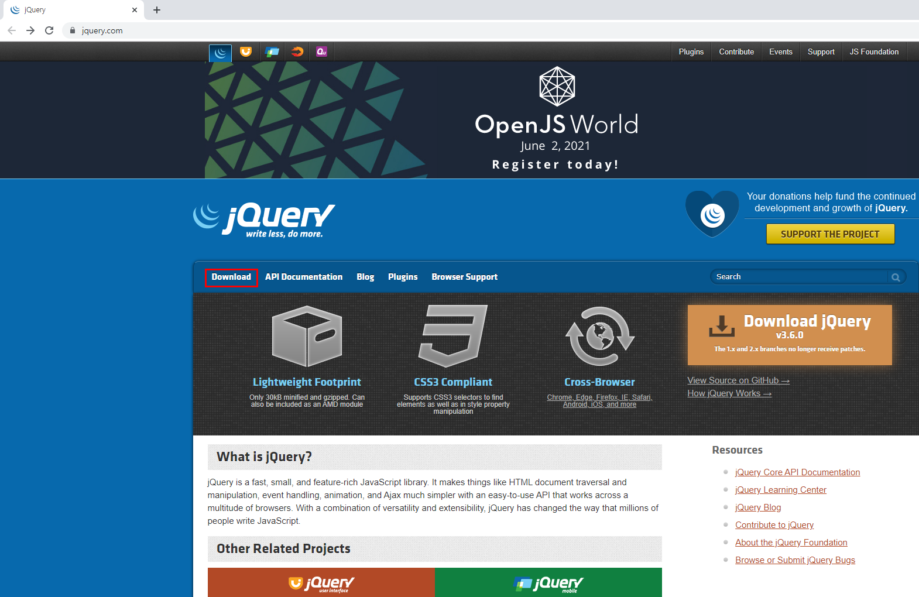Open the Download nav item

tap(231, 277)
